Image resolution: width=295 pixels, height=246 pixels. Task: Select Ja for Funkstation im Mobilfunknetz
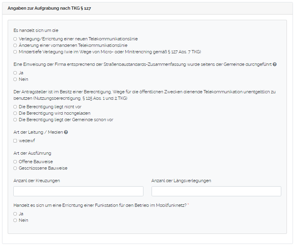coord(15,214)
